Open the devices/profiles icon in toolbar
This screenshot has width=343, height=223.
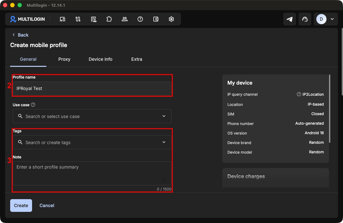tap(62, 19)
